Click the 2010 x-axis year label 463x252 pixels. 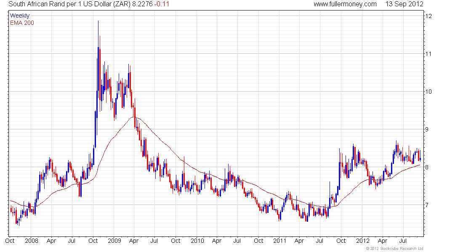(x=197, y=241)
